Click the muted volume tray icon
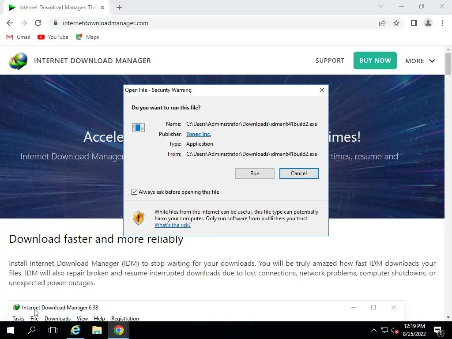Viewport: 452px width, 339px height. (x=395, y=330)
